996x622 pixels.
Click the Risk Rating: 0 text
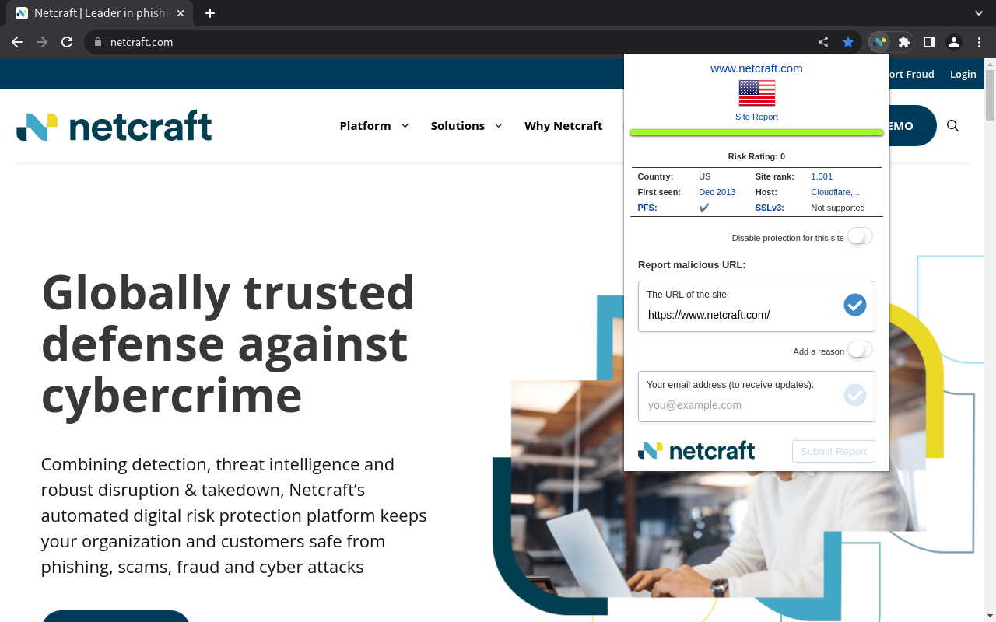[756, 156]
